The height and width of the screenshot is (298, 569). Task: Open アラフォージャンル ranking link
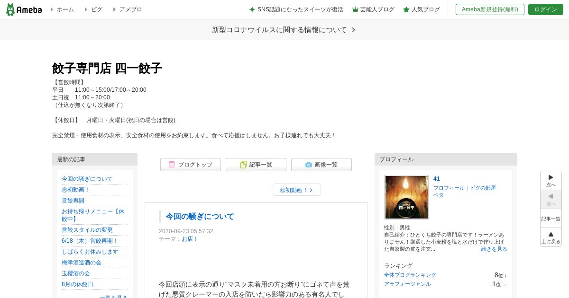pyautogui.click(x=407, y=284)
